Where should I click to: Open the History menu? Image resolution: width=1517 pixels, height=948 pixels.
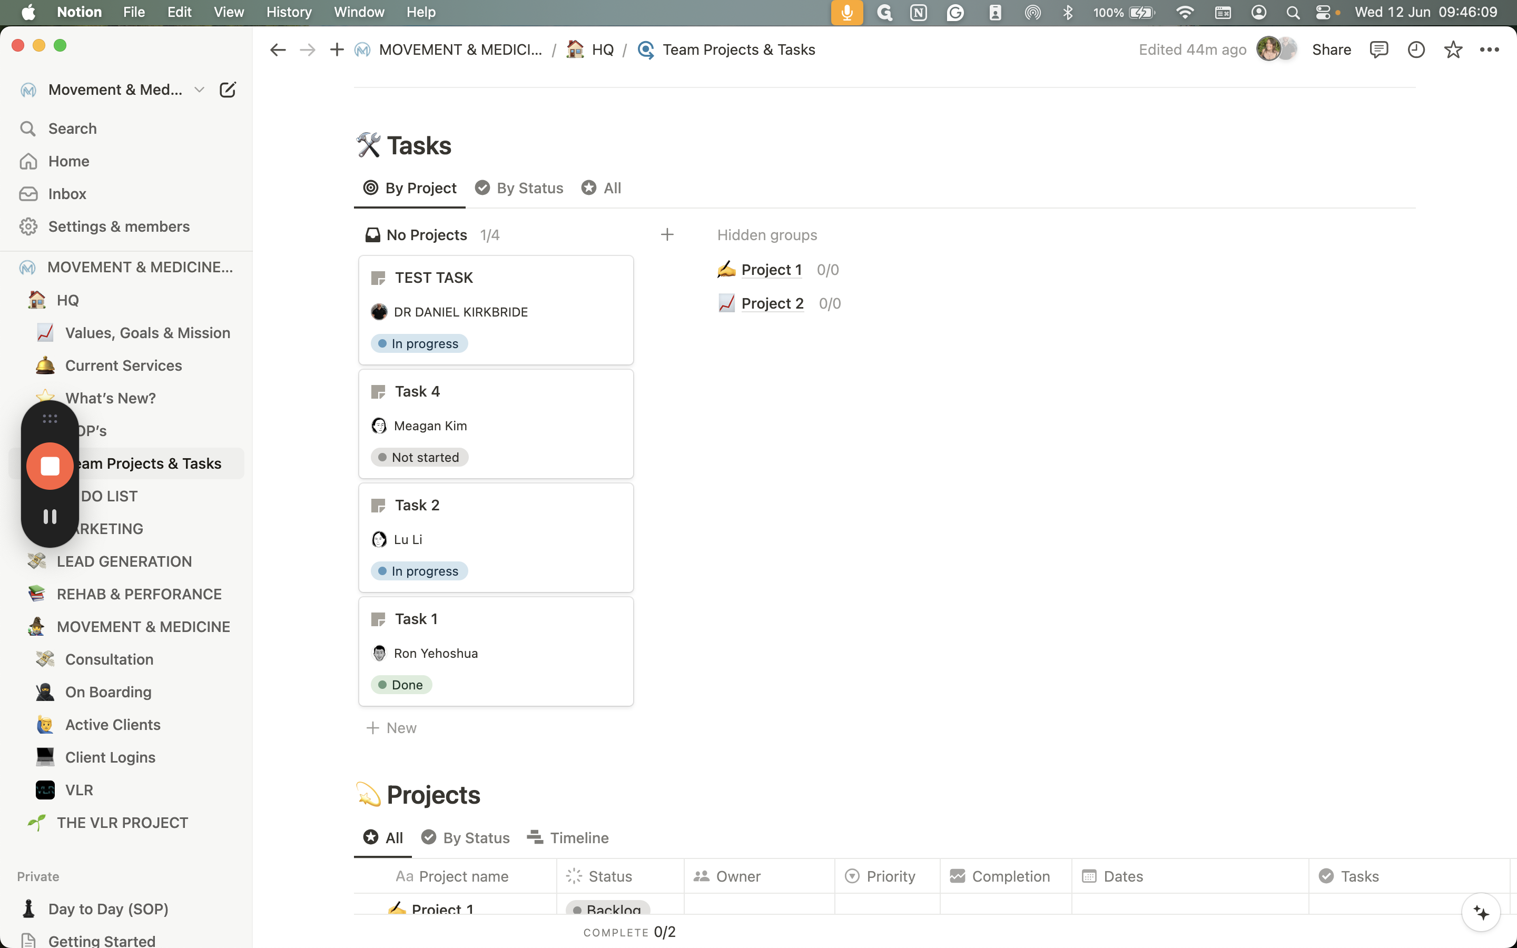click(x=288, y=13)
